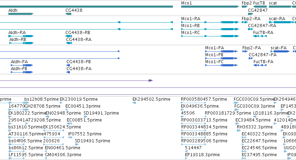The width and height of the screenshot is (296, 160).
Task: Select the Fbp2-PA protein label
Action: (251, 48)
